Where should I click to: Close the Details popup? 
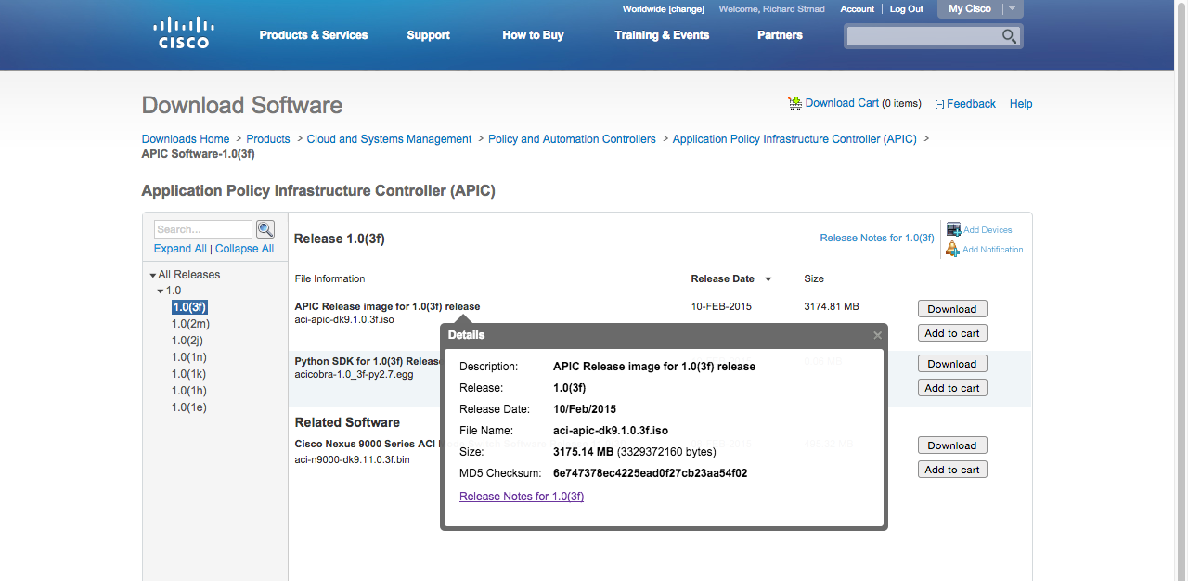[877, 335]
